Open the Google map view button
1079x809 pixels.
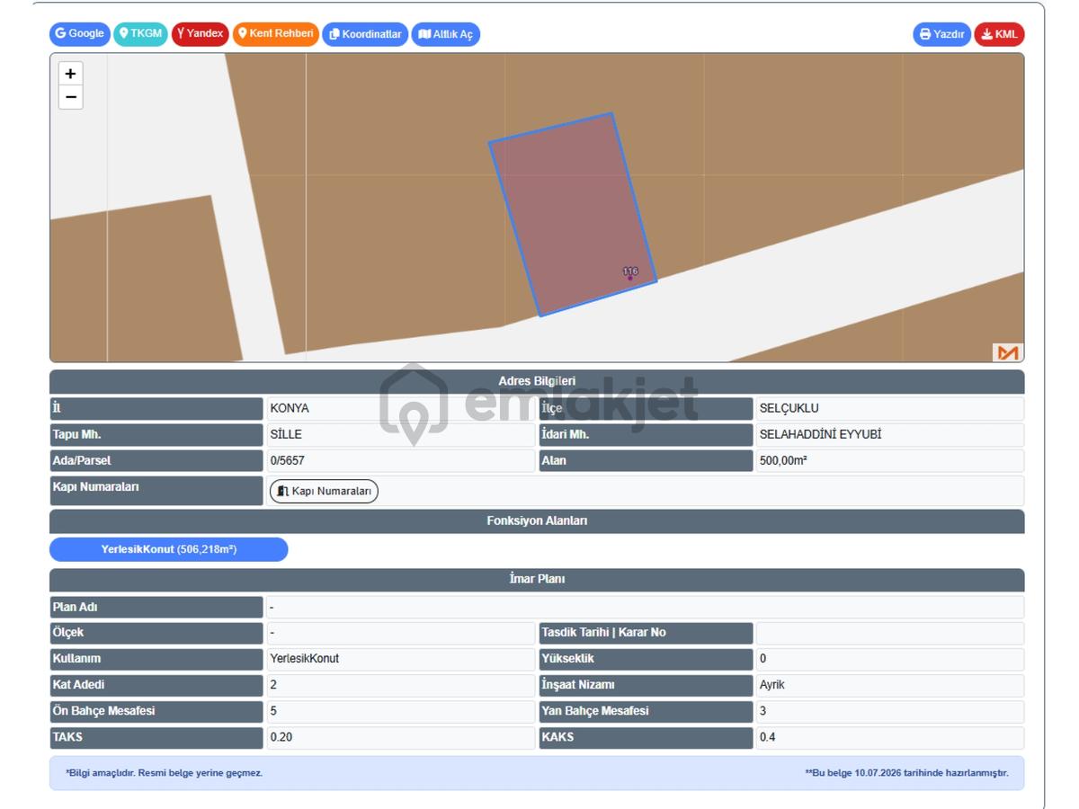click(80, 34)
